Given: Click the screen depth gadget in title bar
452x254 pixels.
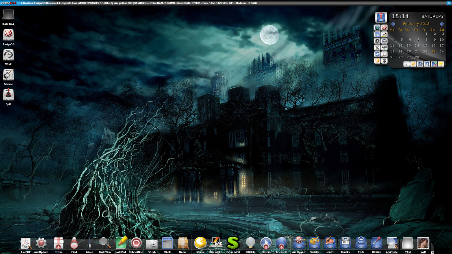Looking at the screenshot, I should 449,3.
